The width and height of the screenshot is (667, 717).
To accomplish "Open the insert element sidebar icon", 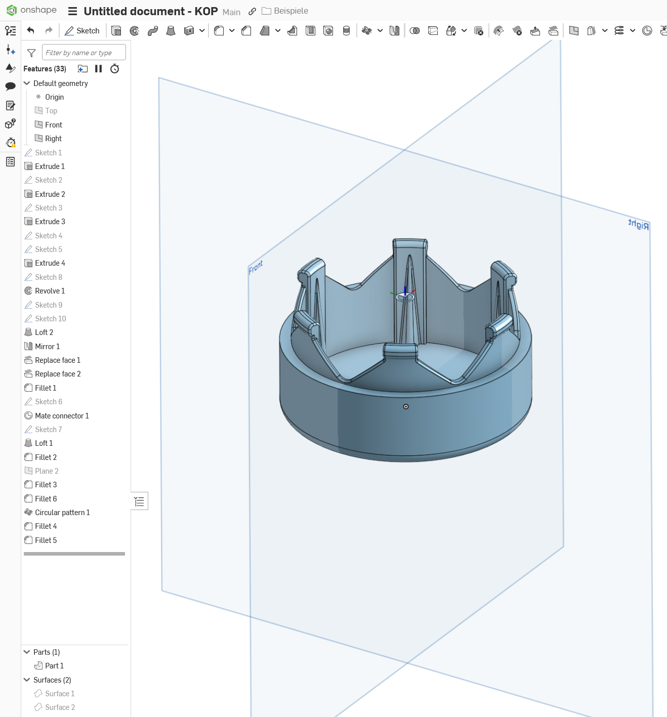I will click(11, 50).
